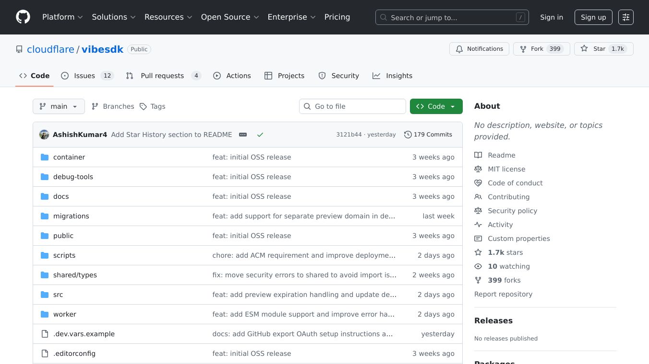This screenshot has width=649, height=364.
Task: Click the green commit status checkmark
Action: point(260,135)
